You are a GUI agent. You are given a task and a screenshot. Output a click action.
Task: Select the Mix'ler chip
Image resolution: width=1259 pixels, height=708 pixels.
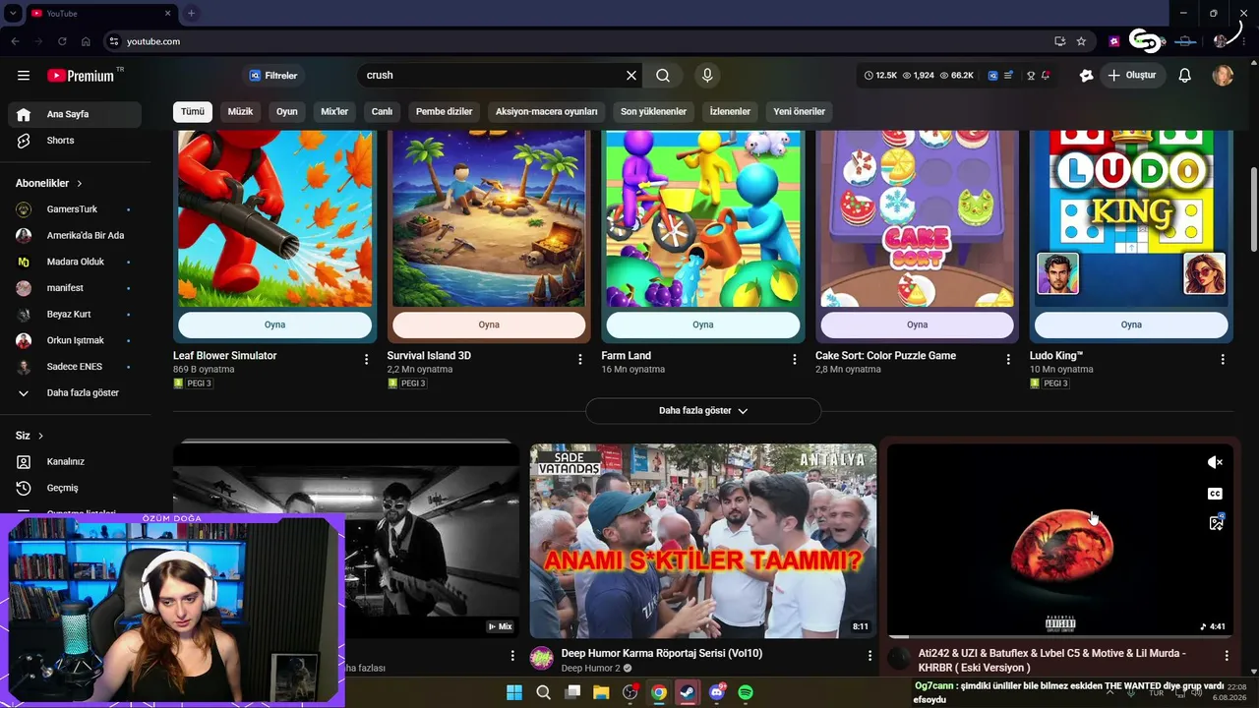click(334, 112)
